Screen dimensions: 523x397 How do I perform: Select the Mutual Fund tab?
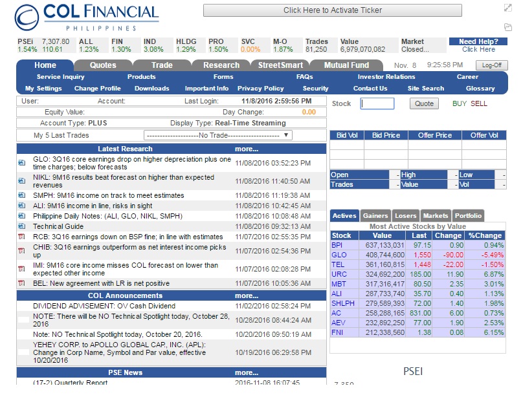click(348, 65)
